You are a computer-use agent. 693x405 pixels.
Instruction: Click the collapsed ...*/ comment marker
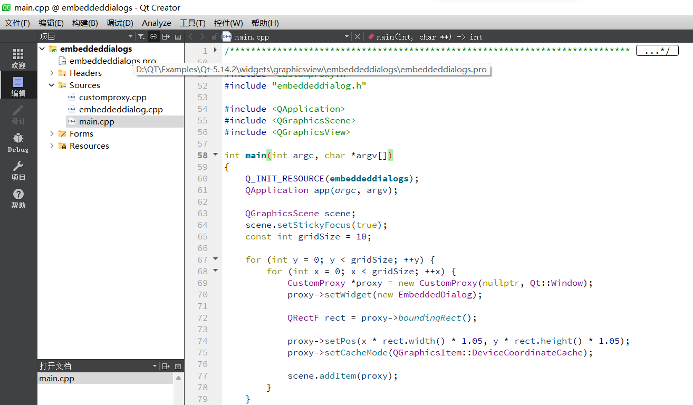[657, 51]
